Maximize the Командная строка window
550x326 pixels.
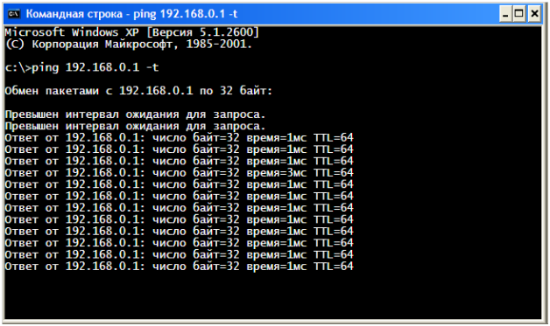click(519, 14)
